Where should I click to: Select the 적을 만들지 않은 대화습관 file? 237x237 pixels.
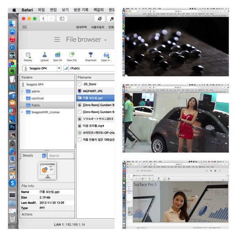pos(95,139)
